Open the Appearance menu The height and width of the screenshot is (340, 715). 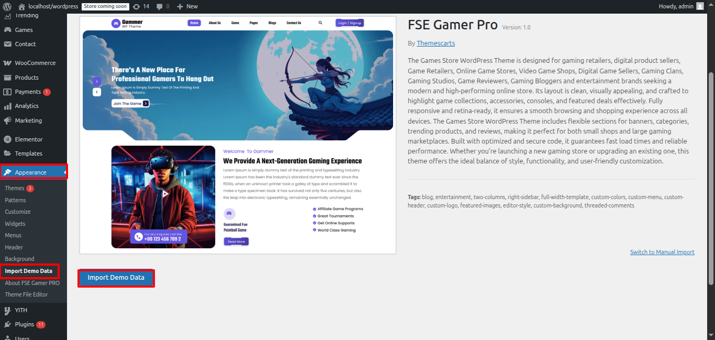[x=30, y=172]
